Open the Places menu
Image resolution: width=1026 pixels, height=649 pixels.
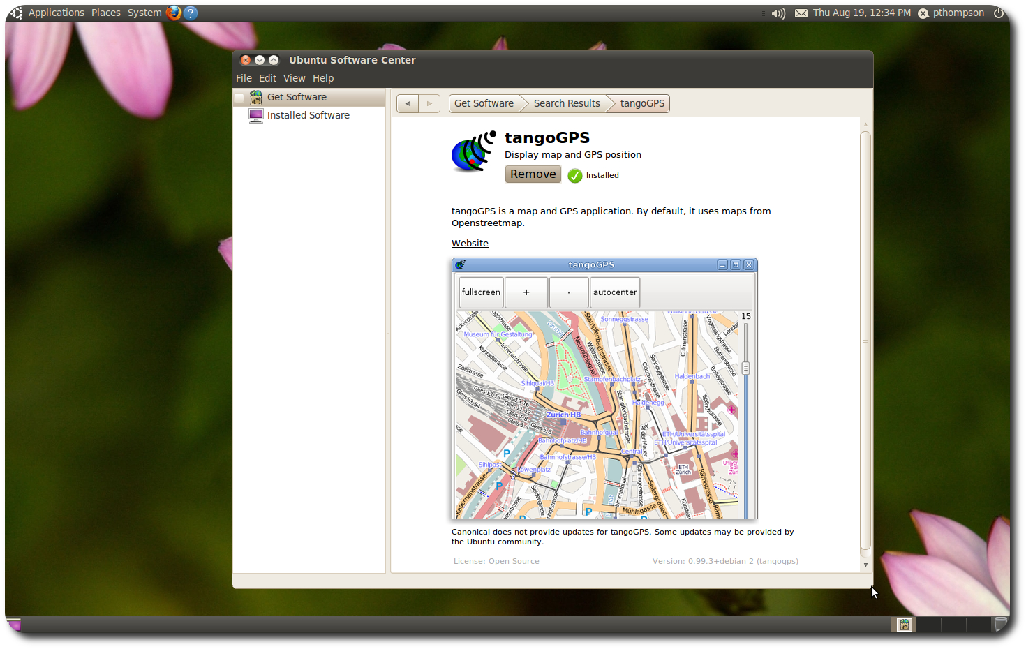coord(106,13)
